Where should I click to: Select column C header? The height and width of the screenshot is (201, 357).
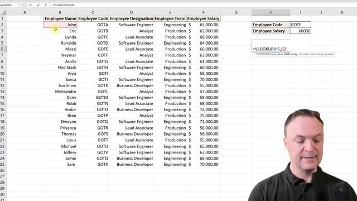[x=93, y=12]
